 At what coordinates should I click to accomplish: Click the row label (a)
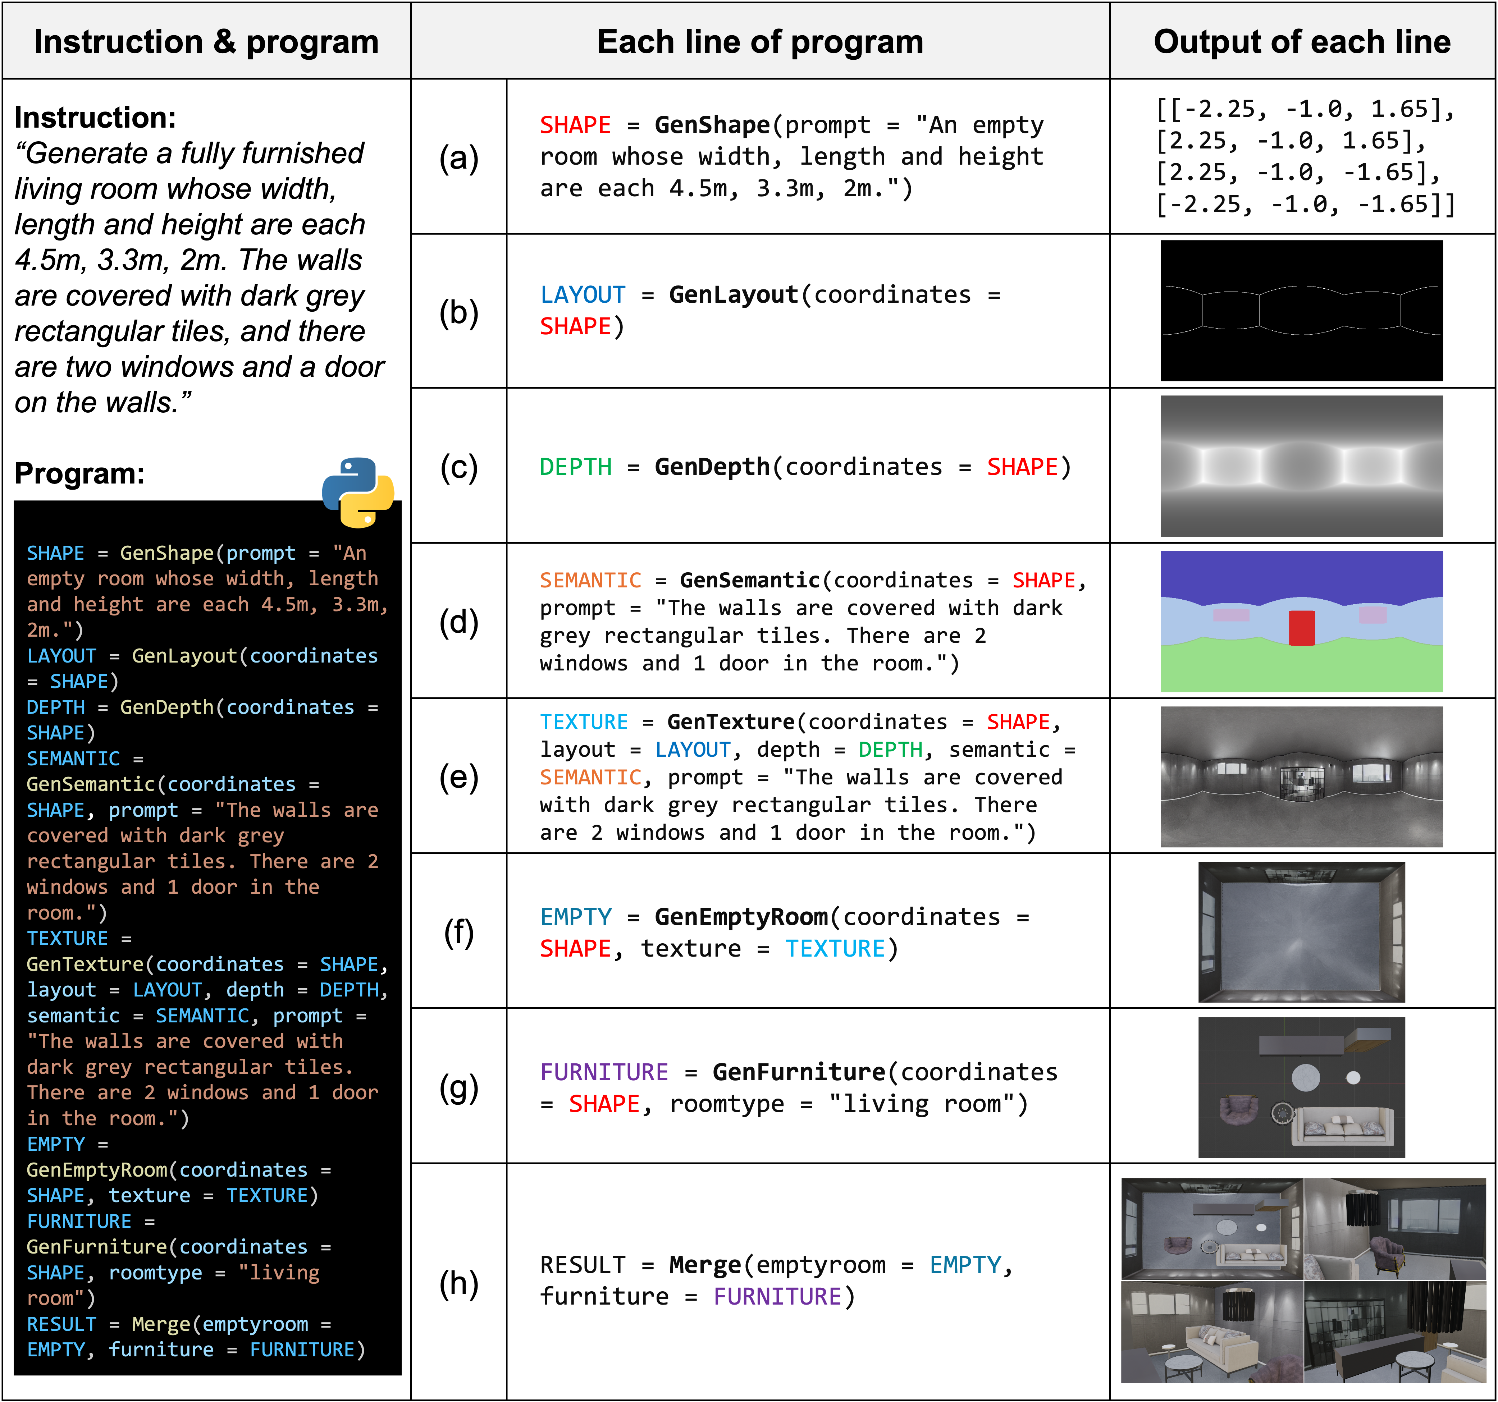coord(459,157)
